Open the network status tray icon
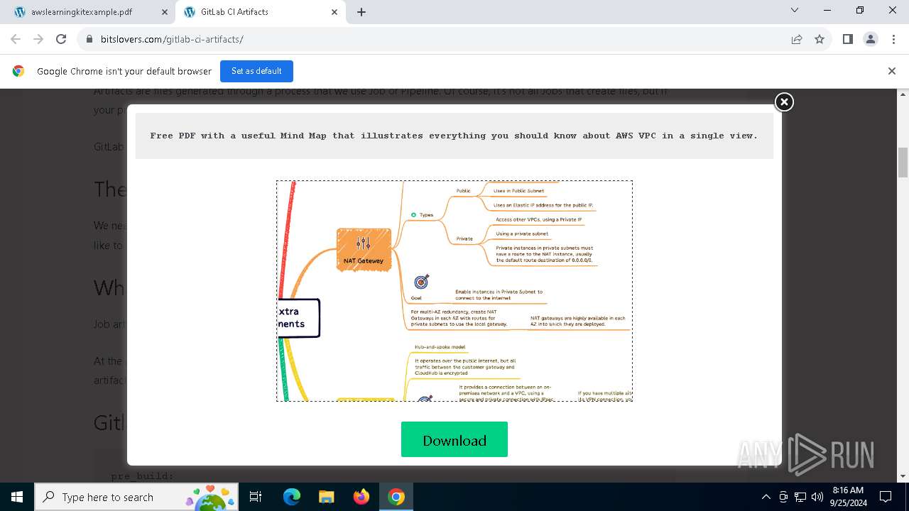The image size is (909, 511). [800, 497]
